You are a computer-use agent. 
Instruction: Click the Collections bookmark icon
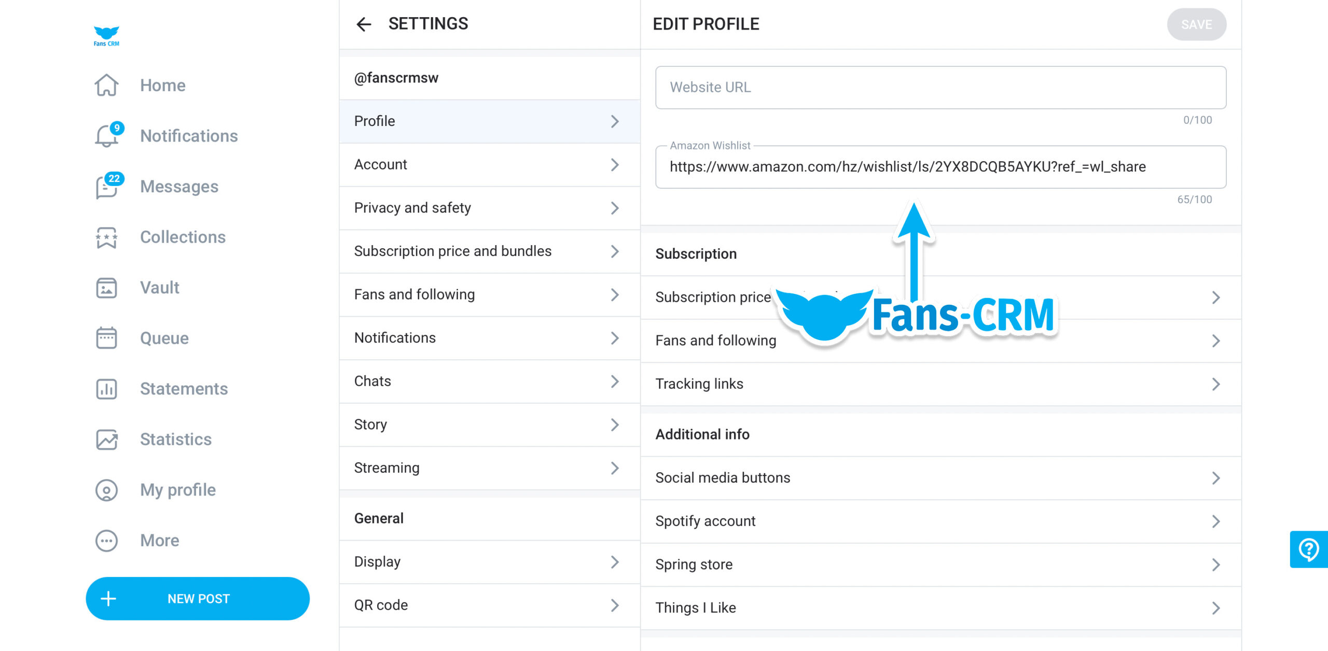click(106, 237)
